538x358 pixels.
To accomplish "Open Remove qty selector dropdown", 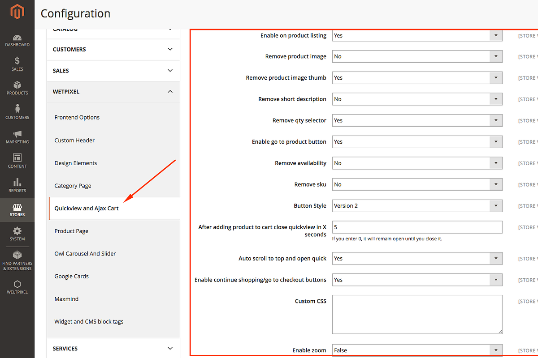I will coord(417,120).
